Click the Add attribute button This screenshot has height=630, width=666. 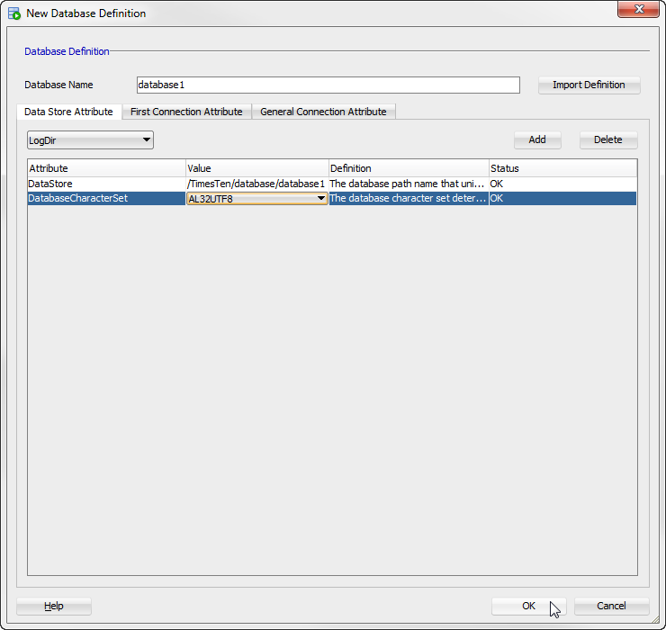pyautogui.click(x=537, y=139)
